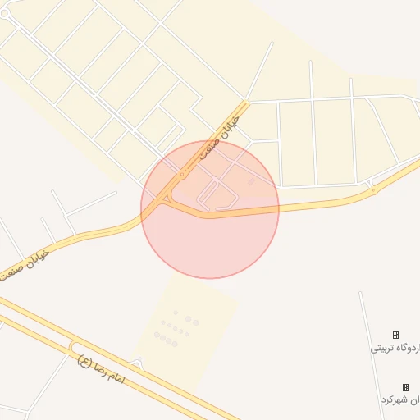Click the center of the red circle

[x=210, y=209]
